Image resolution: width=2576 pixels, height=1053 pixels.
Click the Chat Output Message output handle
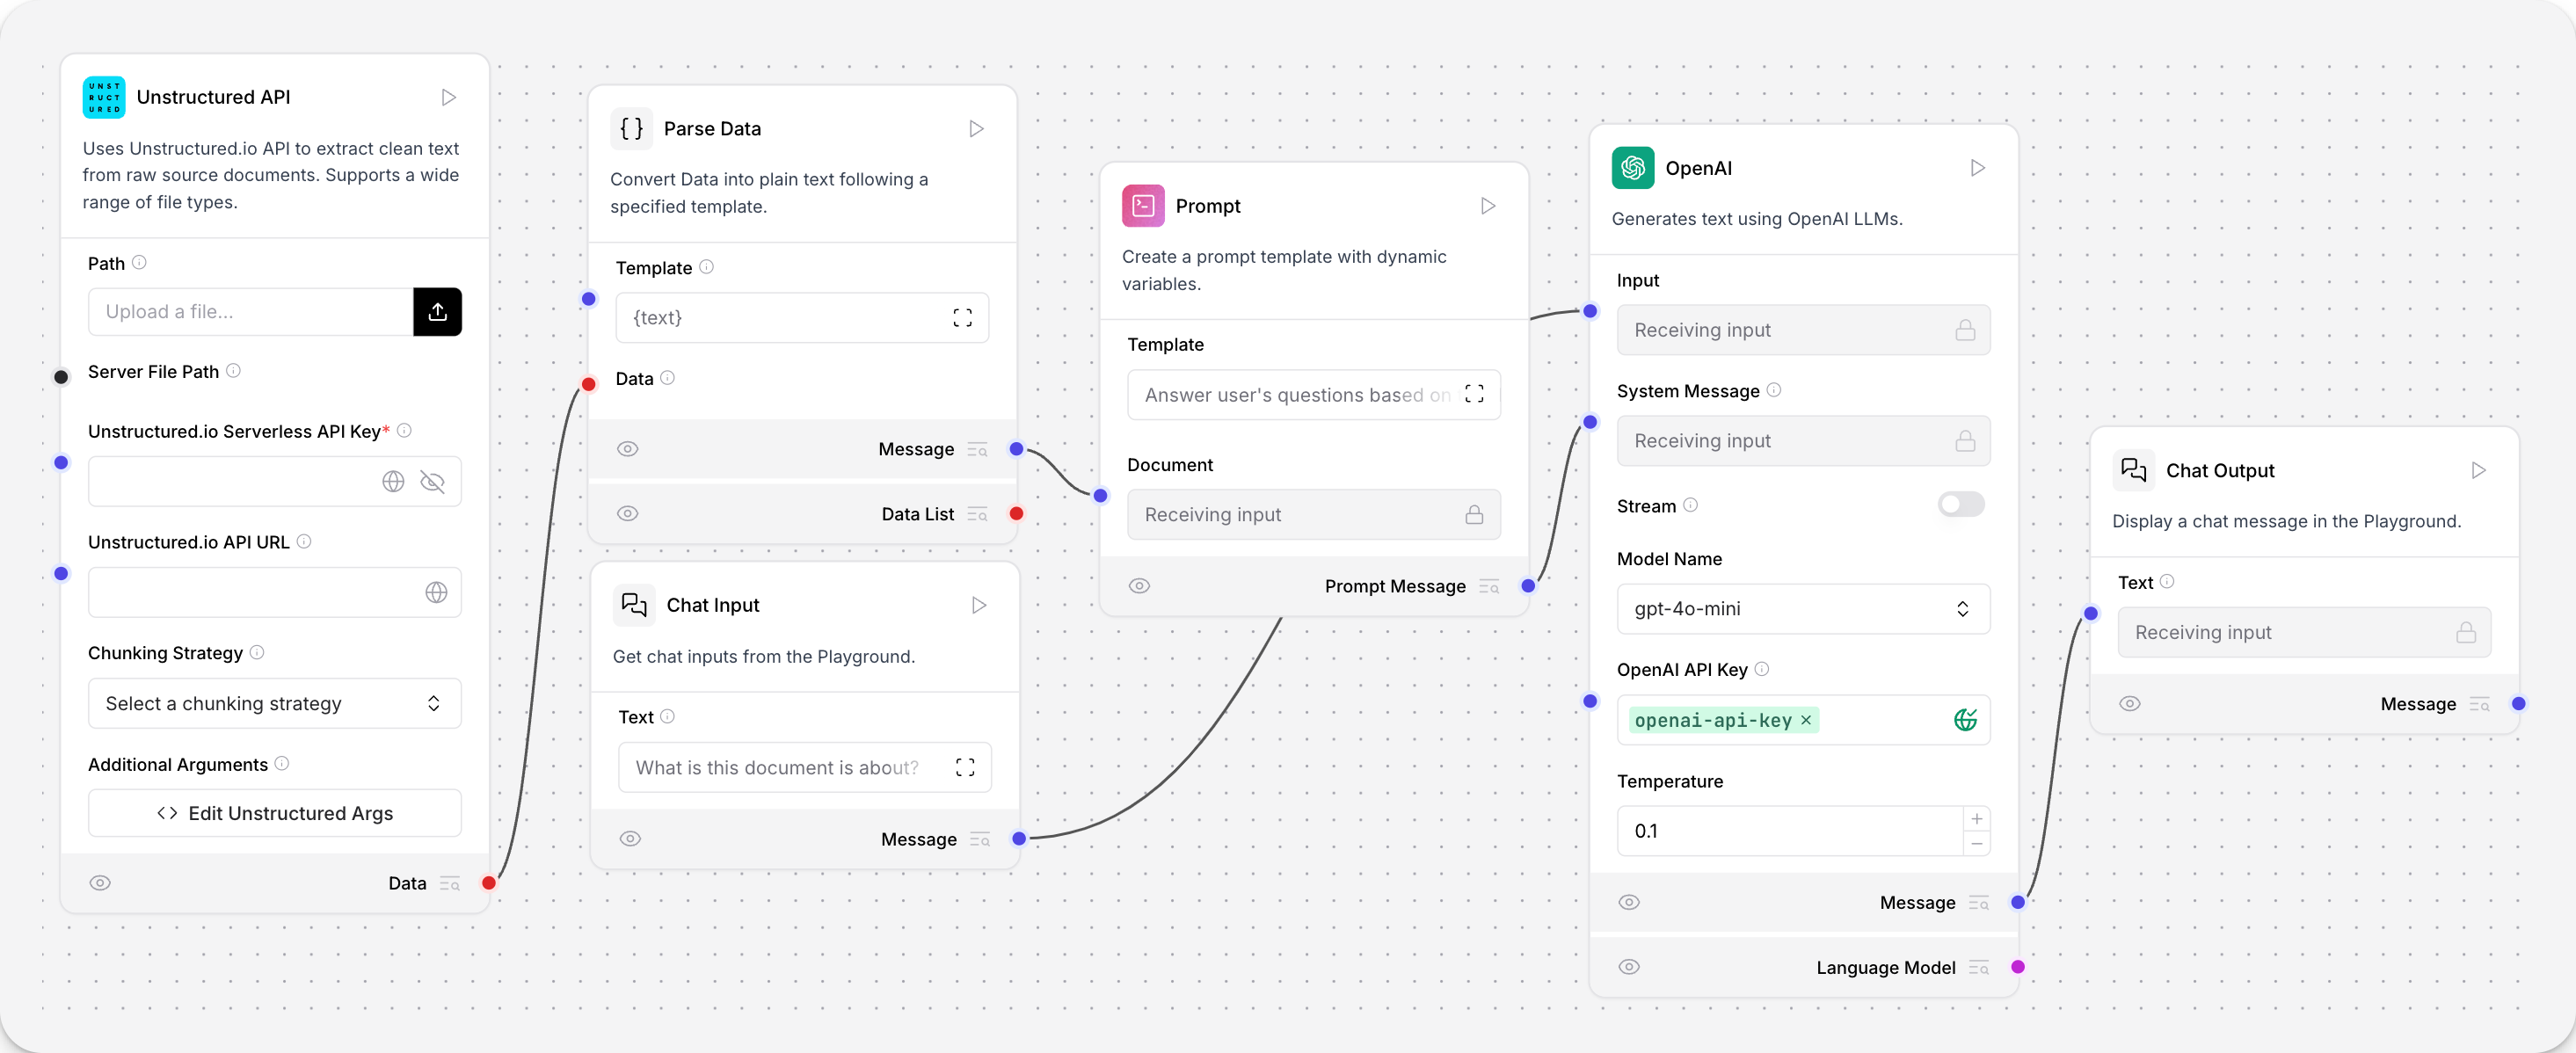coord(2518,704)
